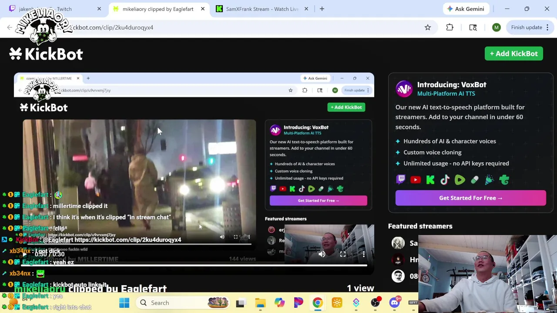Click the TikTok platform icon
Screen dimensions: 557x313
445,180
